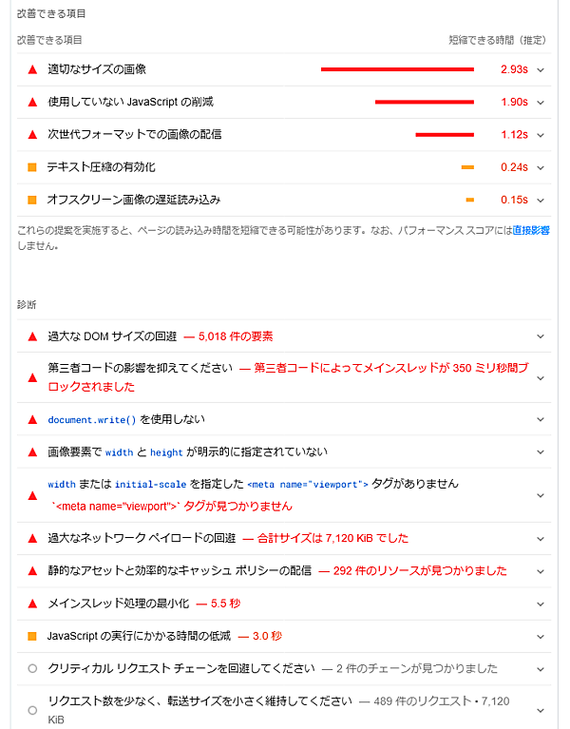Screen dimensions: 570x729
Task: Click gray circle icon beside クリティカル リクエスト チェーン
Action: [x=31, y=668]
